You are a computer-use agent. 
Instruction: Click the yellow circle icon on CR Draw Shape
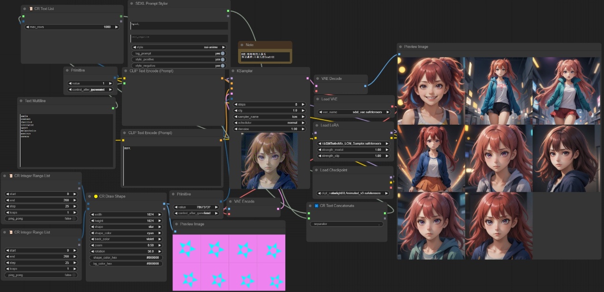tap(96, 196)
